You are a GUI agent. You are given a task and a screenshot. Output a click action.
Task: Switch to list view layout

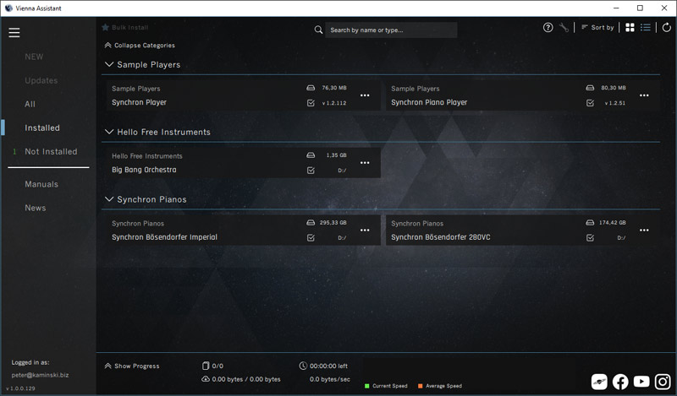[x=646, y=28]
